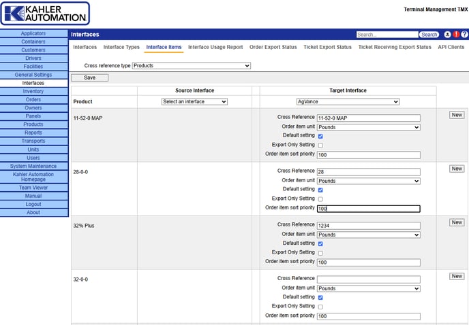
Task: Toggle Export Only Setting for 32% Plus
Action: 320,253
